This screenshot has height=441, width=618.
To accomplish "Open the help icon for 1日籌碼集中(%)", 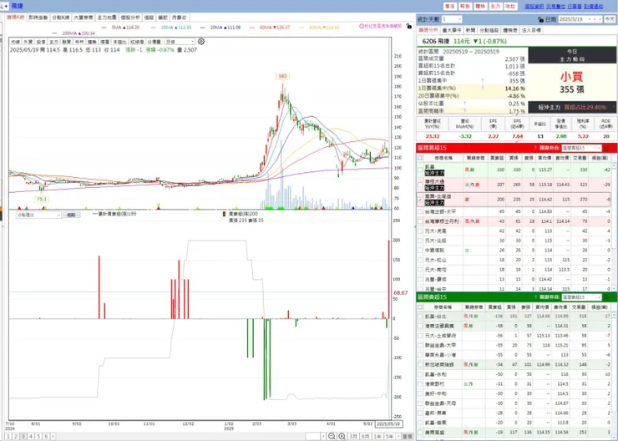I will pos(483,89).
